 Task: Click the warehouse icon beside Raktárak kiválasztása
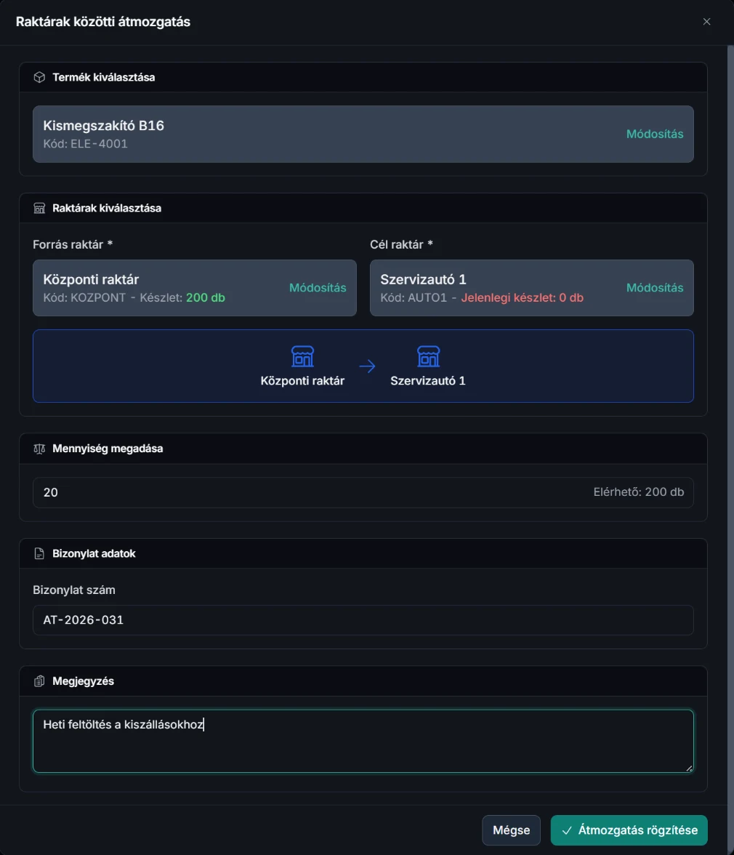click(x=39, y=208)
